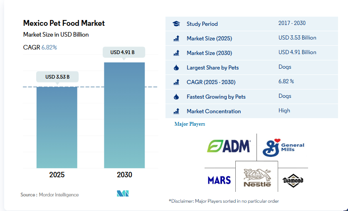
Task: Click the droplet icon beside Fastest Growing by Pets
Action: pos(176,97)
